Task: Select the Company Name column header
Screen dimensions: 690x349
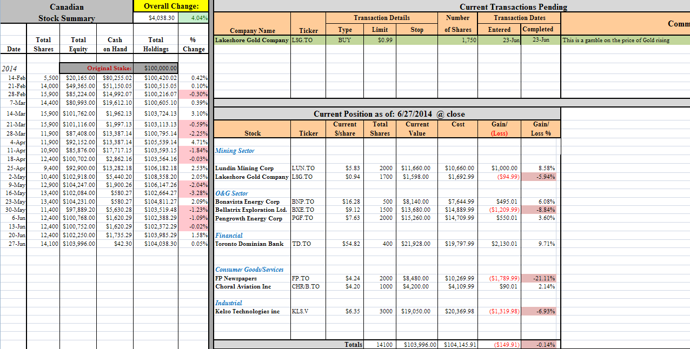Action: click(253, 31)
